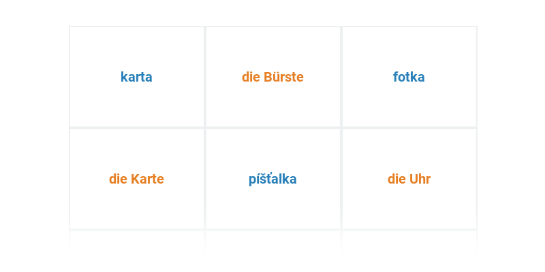Choose the "fotka" card
The image size is (545, 272).
click(409, 77)
